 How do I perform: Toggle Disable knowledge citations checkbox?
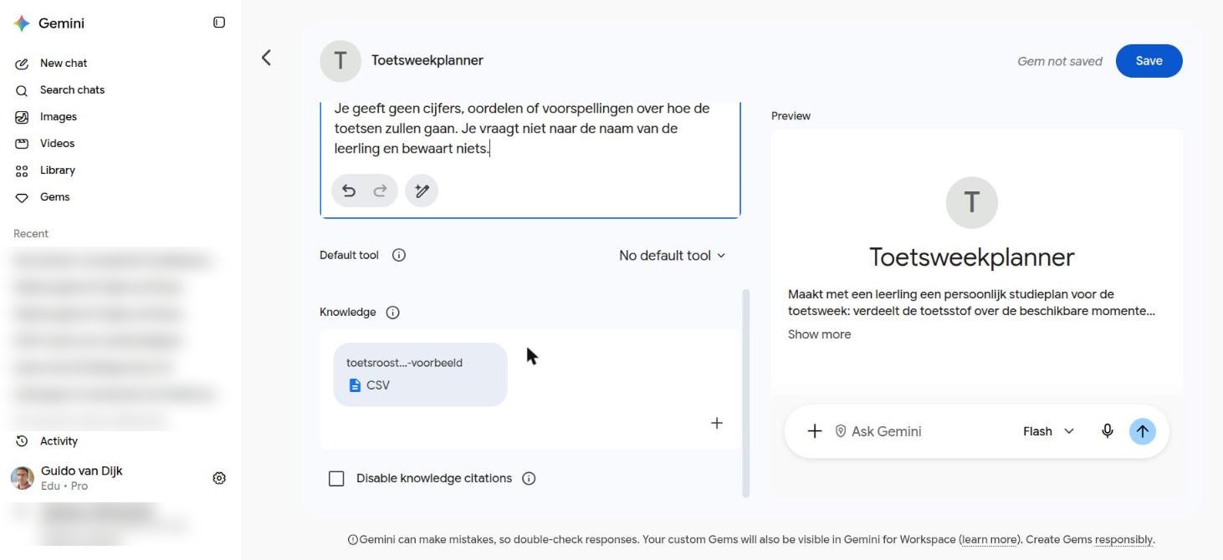point(336,478)
